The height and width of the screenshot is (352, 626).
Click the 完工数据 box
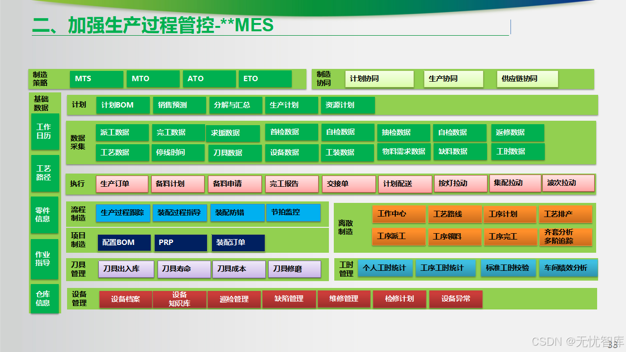click(178, 132)
